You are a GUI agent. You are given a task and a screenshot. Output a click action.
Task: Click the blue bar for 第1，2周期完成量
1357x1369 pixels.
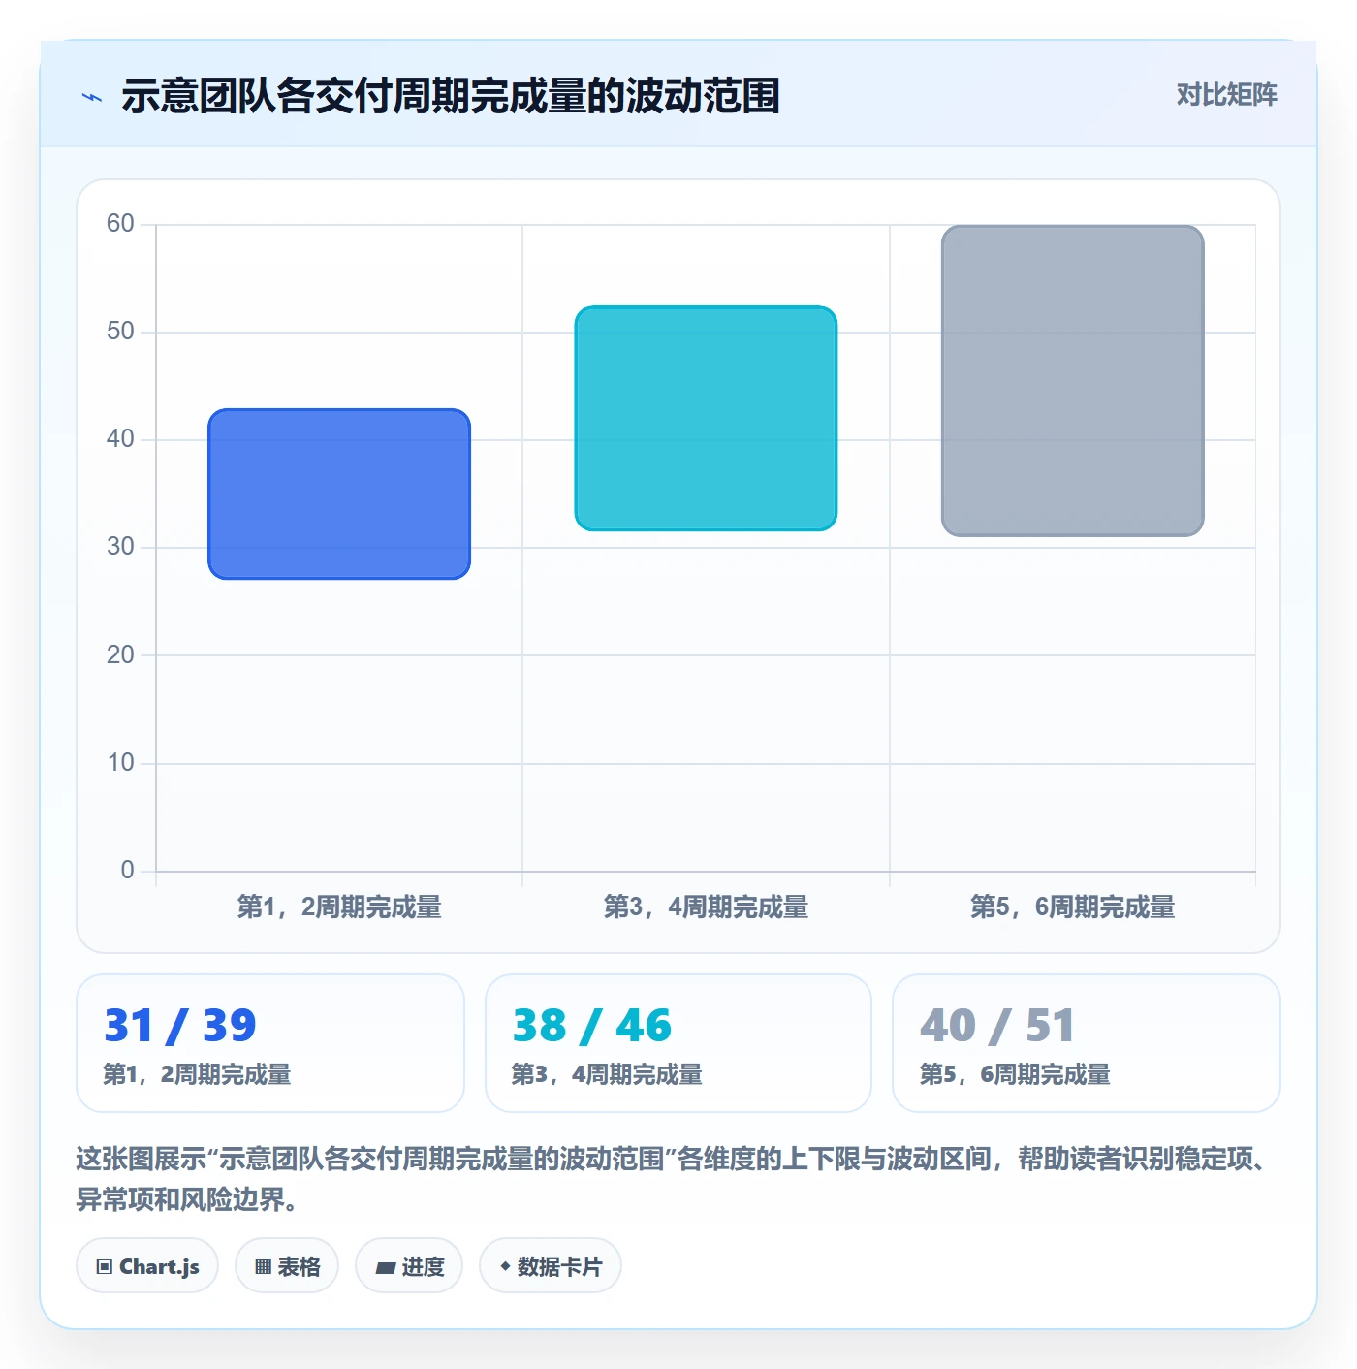339,494
